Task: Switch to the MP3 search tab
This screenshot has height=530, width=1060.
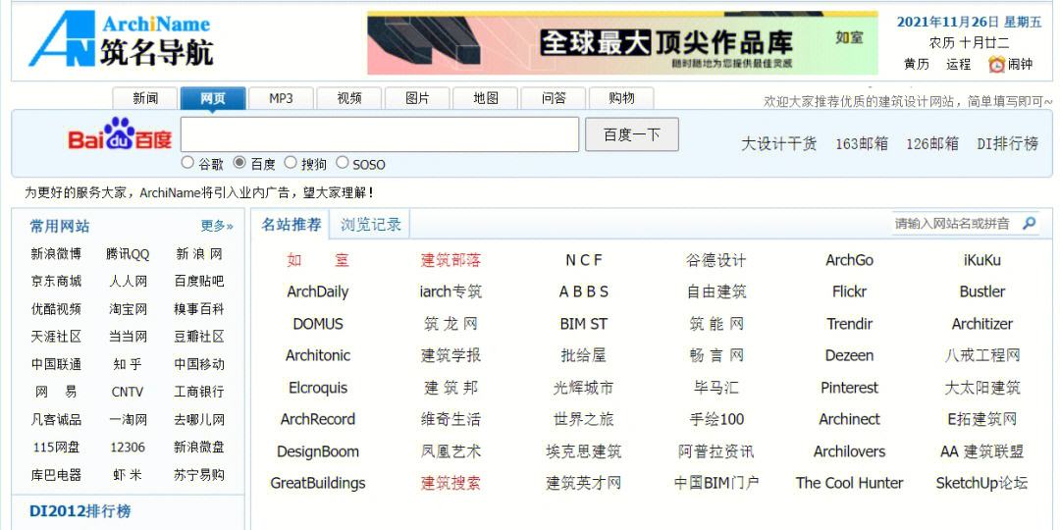Action: click(282, 98)
